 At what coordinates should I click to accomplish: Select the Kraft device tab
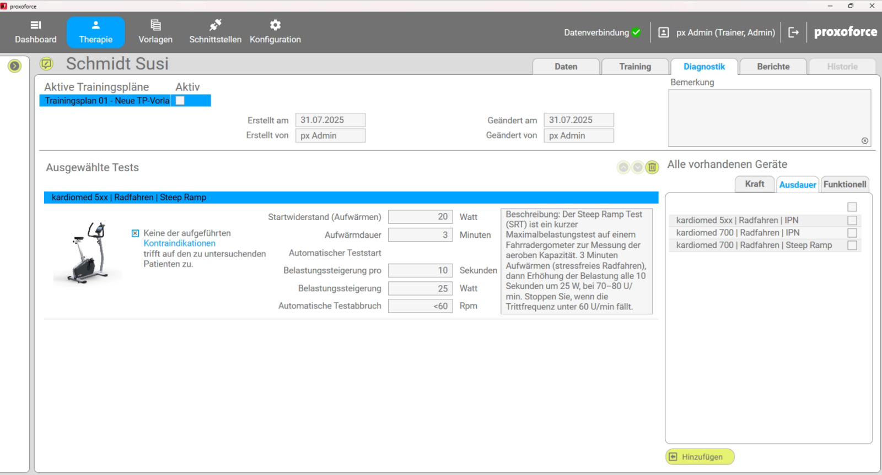pos(754,184)
